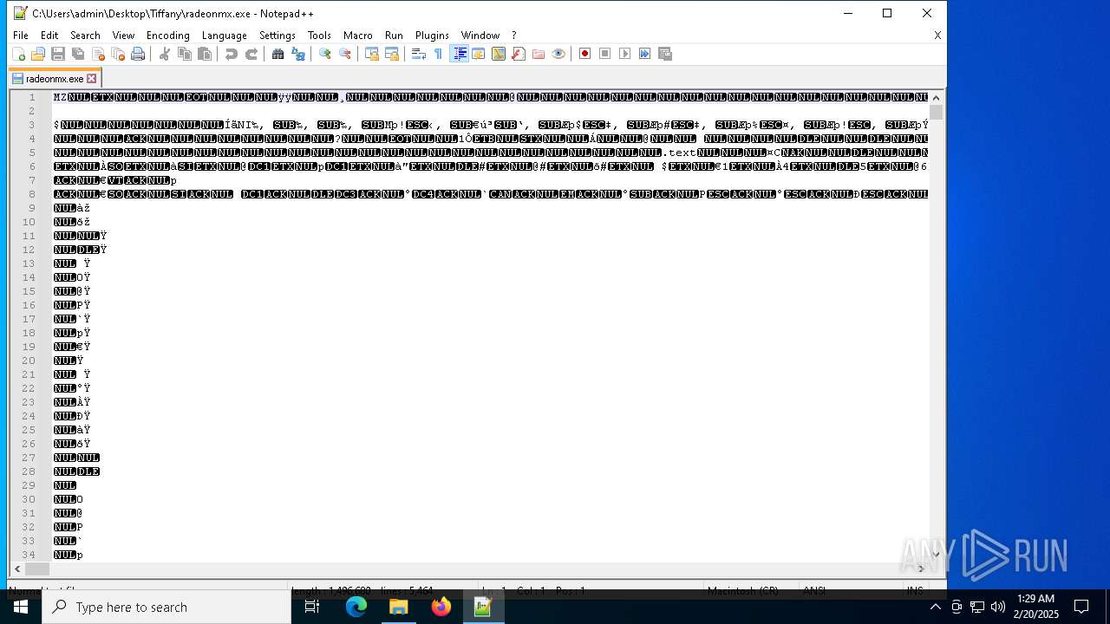Open Folder as Workspace icon
The image size is (1110, 624).
539,54
